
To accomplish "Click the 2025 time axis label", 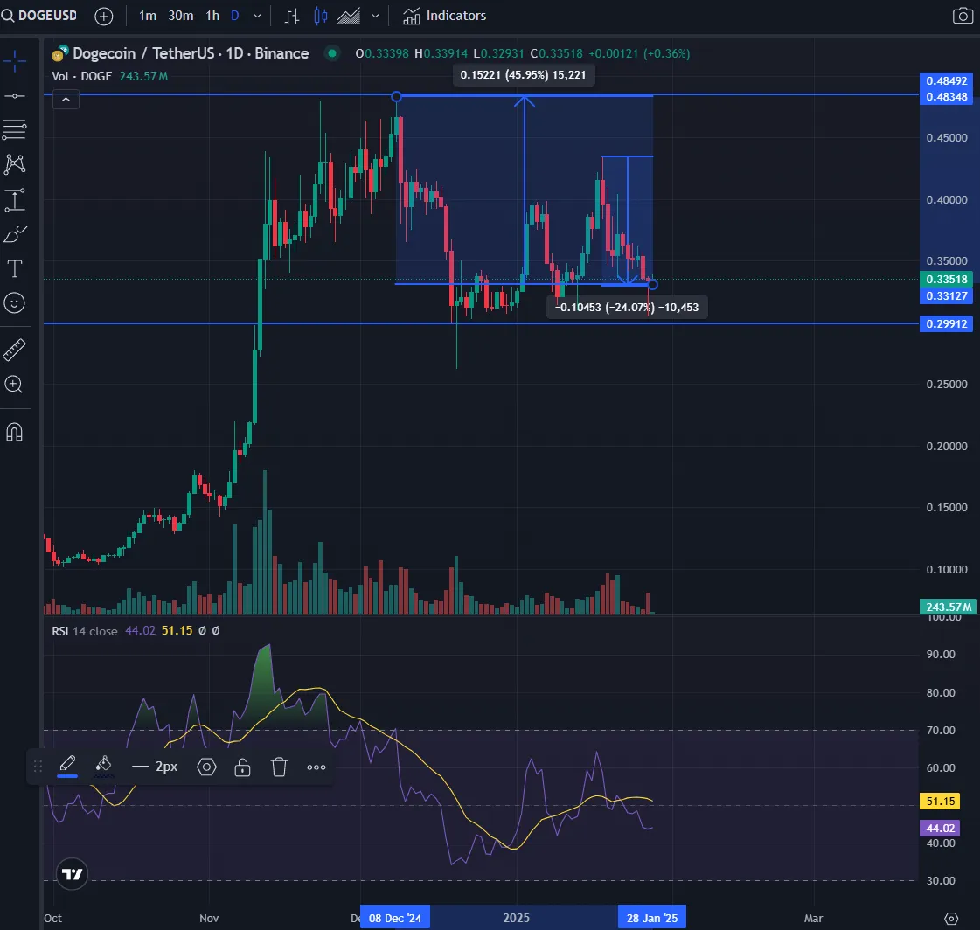I will 517,918.
